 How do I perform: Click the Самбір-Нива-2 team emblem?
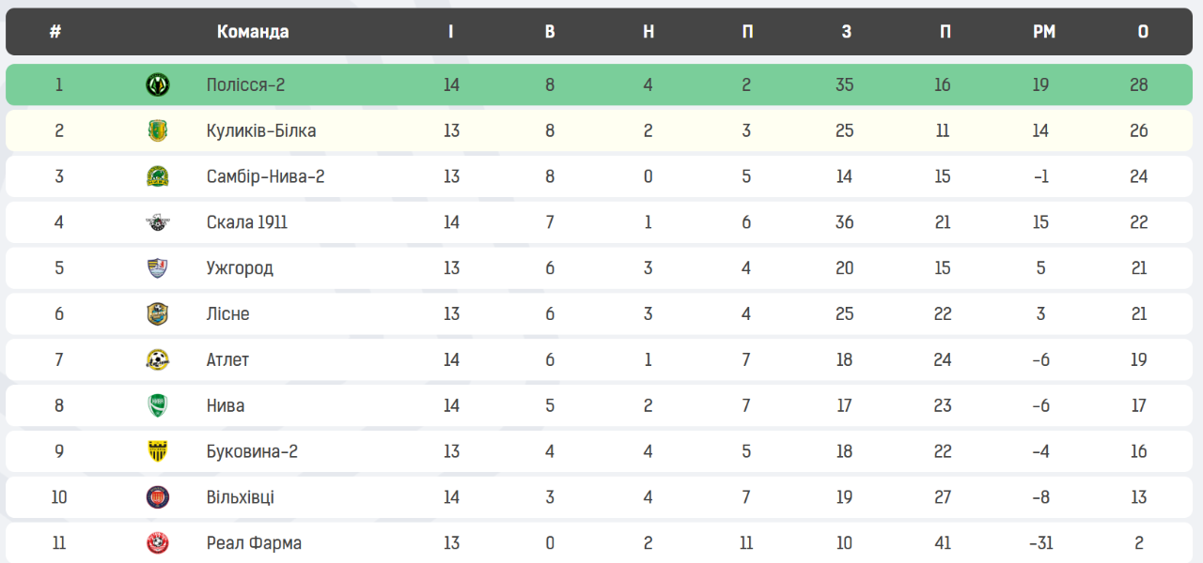point(158,176)
